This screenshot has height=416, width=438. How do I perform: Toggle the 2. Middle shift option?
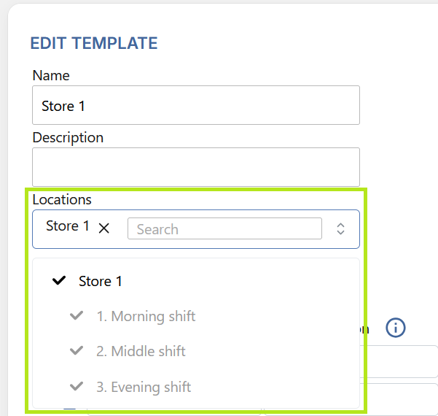click(195, 351)
